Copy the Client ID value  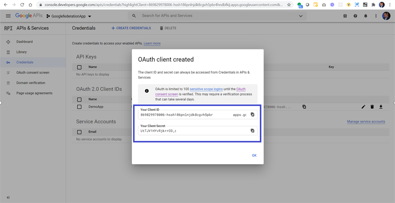point(252,115)
